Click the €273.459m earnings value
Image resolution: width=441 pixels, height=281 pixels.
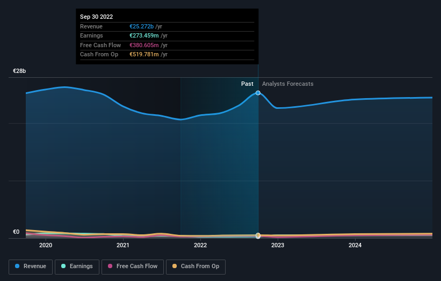point(144,35)
